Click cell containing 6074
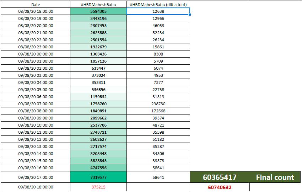Image resolution: width=302 pixels, height=192 pixels. point(158,68)
